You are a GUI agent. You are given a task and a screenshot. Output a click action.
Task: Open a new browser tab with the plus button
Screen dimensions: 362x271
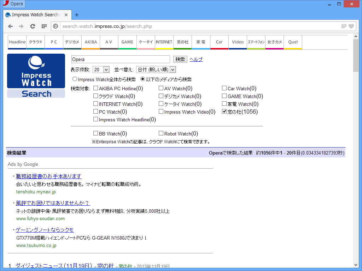[77, 14]
